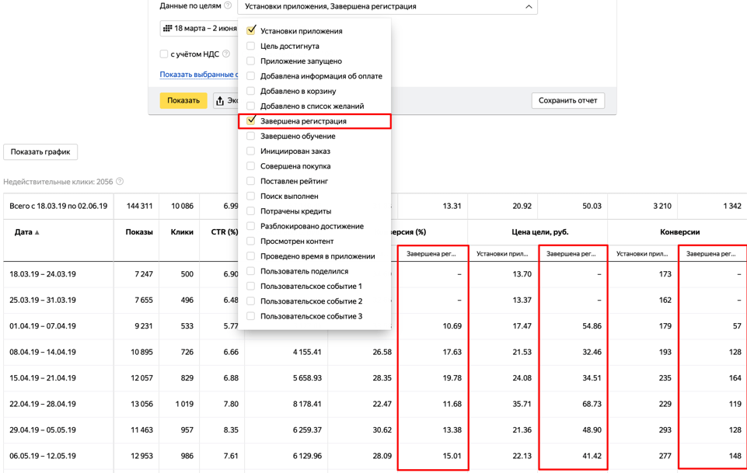Click calendar icon in the date range field

click(x=167, y=28)
